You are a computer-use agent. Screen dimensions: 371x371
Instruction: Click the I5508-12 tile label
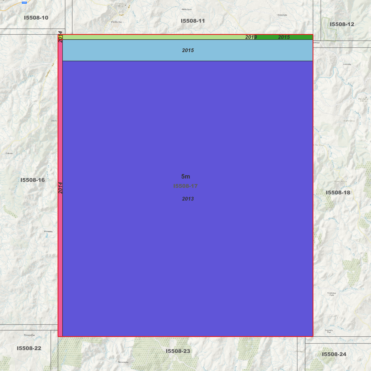(x=342, y=24)
